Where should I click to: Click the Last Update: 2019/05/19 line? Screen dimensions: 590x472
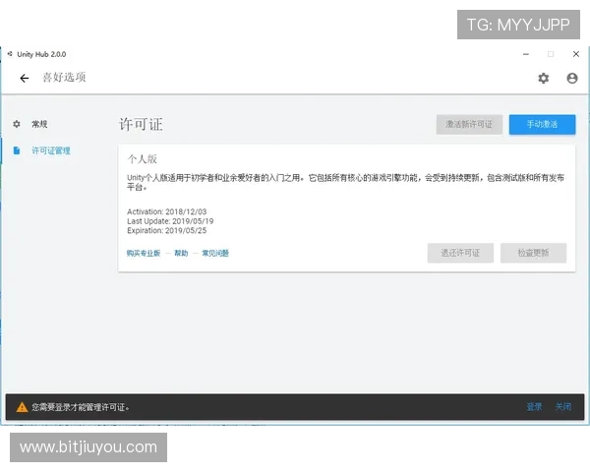[170, 221]
